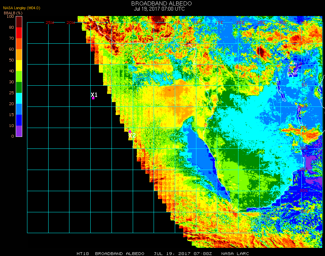Click the '30E' longitude label
Screen dimensions: 325x256
(x=283, y=23)
